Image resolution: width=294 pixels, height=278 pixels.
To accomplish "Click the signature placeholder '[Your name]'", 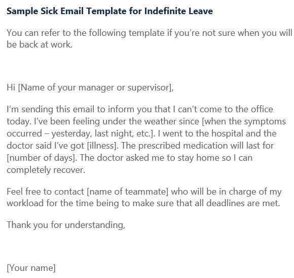I will tap(31, 268).
